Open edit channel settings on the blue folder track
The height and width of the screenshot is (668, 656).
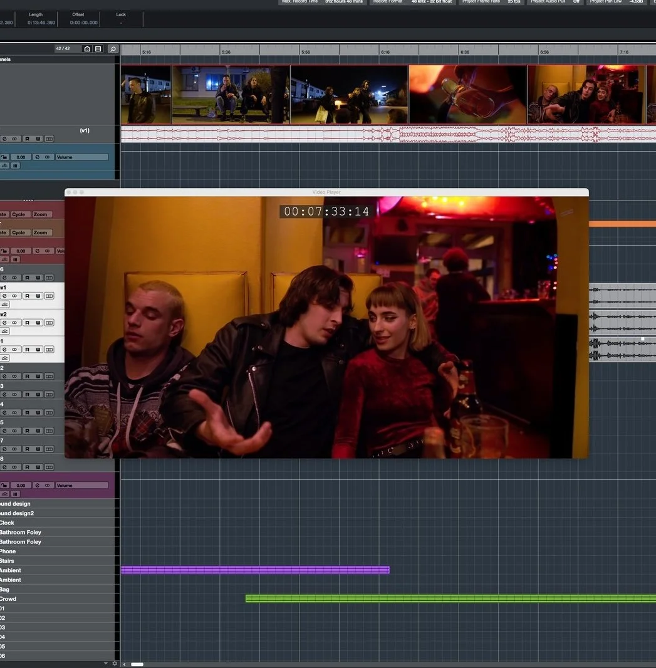[38, 157]
